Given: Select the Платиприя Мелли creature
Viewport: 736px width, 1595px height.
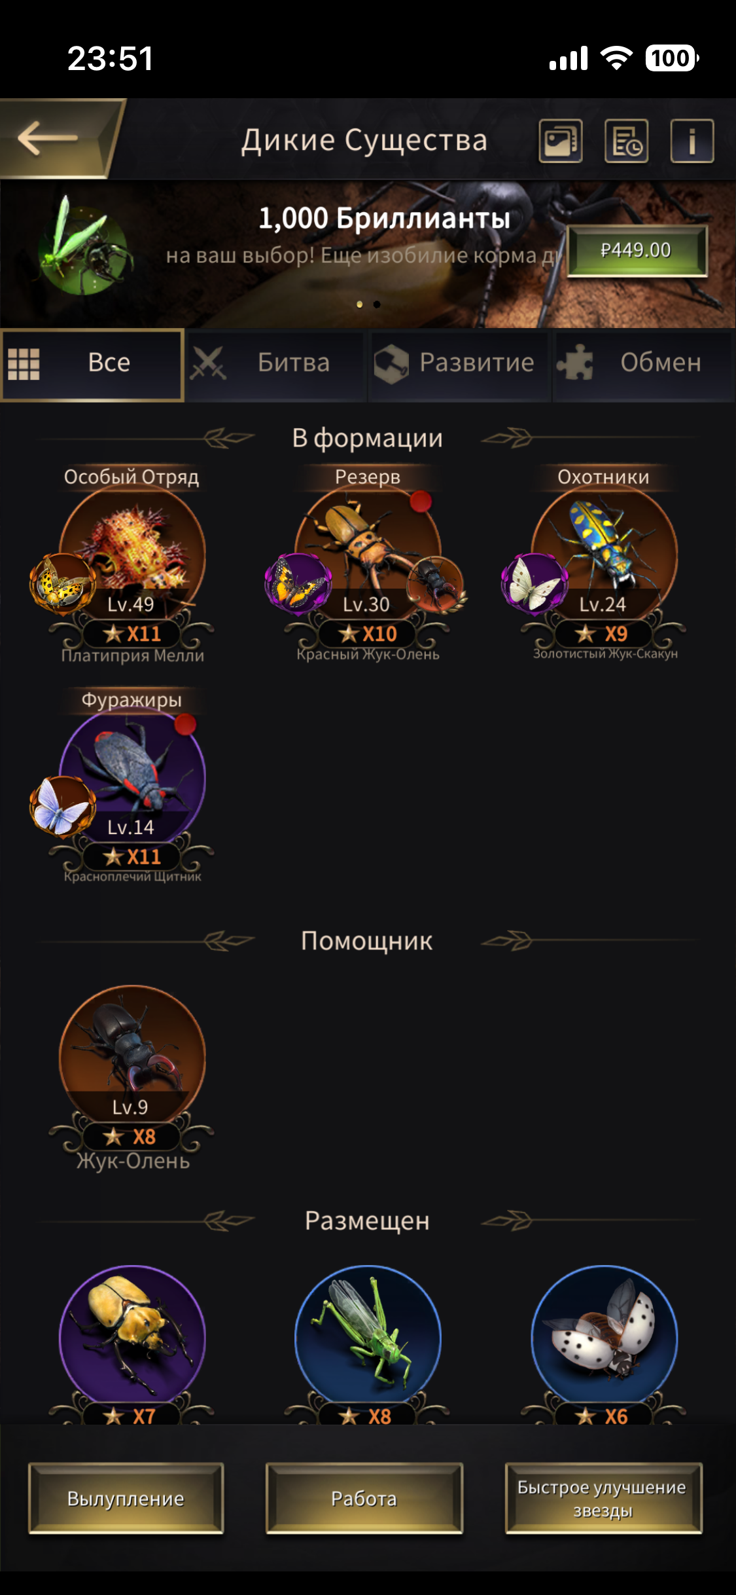Looking at the screenshot, I should 132,557.
